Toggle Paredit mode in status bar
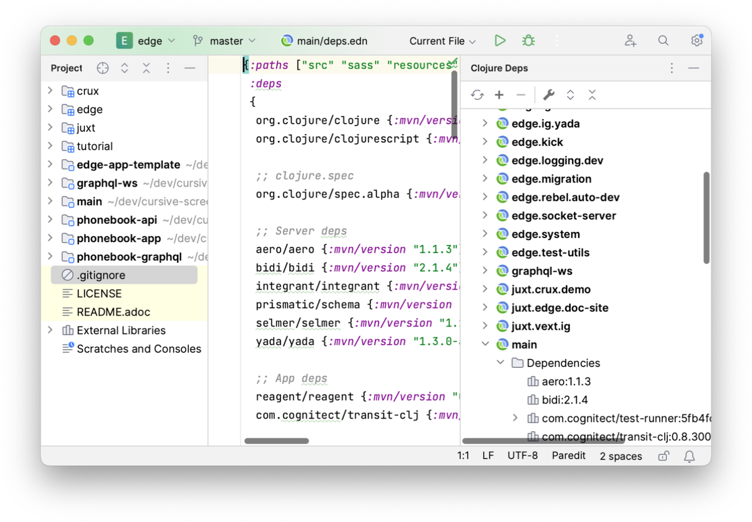 pyautogui.click(x=569, y=456)
